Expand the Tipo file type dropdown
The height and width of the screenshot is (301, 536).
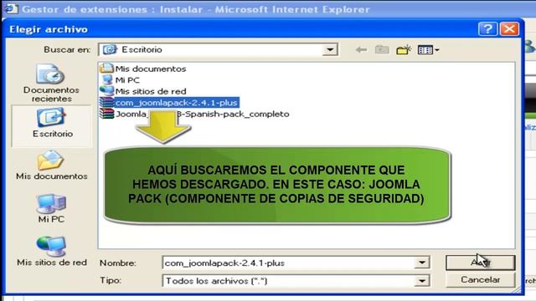(x=422, y=281)
